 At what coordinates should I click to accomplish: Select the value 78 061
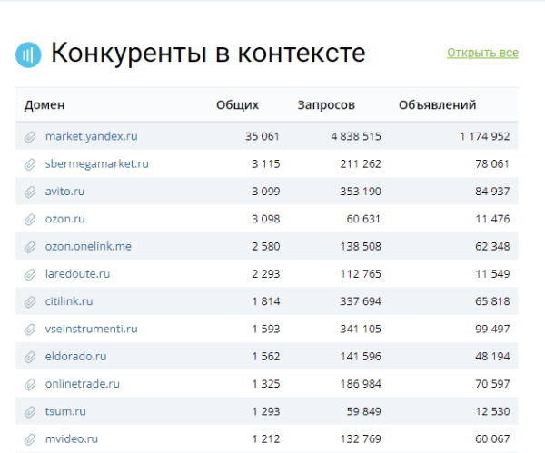point(492,163)
